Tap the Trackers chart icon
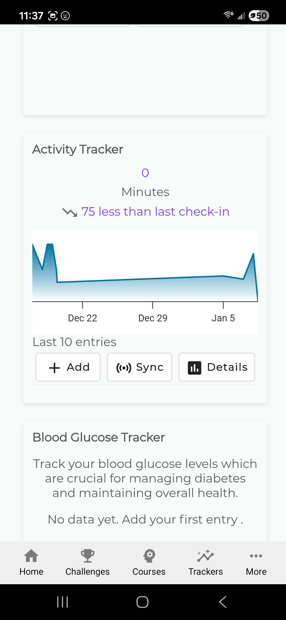Viewport: 286px width, 620px height. (205, 556)
